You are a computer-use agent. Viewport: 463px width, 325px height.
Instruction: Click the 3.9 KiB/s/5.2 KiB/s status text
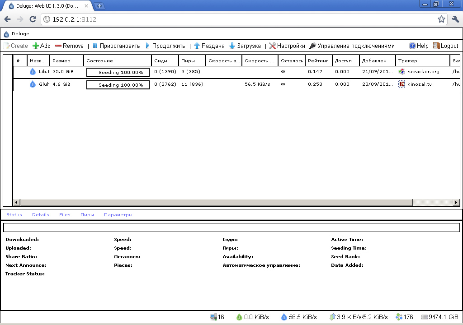(362, 317)
